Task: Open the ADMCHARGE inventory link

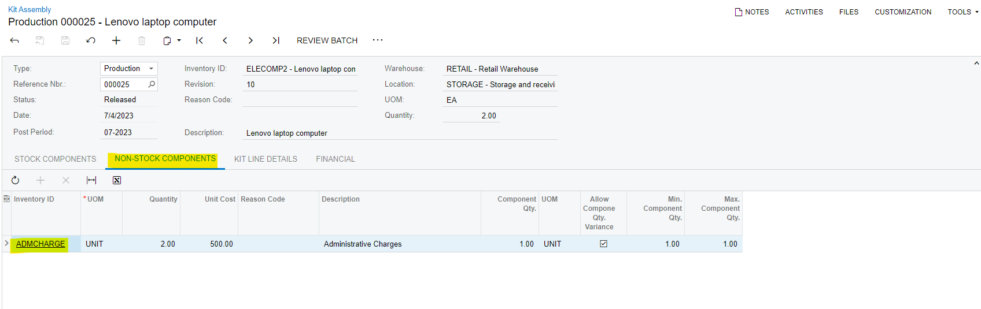Action: (40, 244)
